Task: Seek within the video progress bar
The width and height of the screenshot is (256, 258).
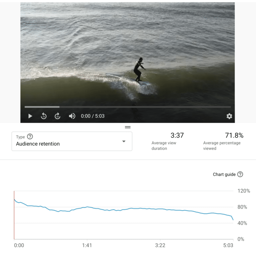Action: coord(128,107)
